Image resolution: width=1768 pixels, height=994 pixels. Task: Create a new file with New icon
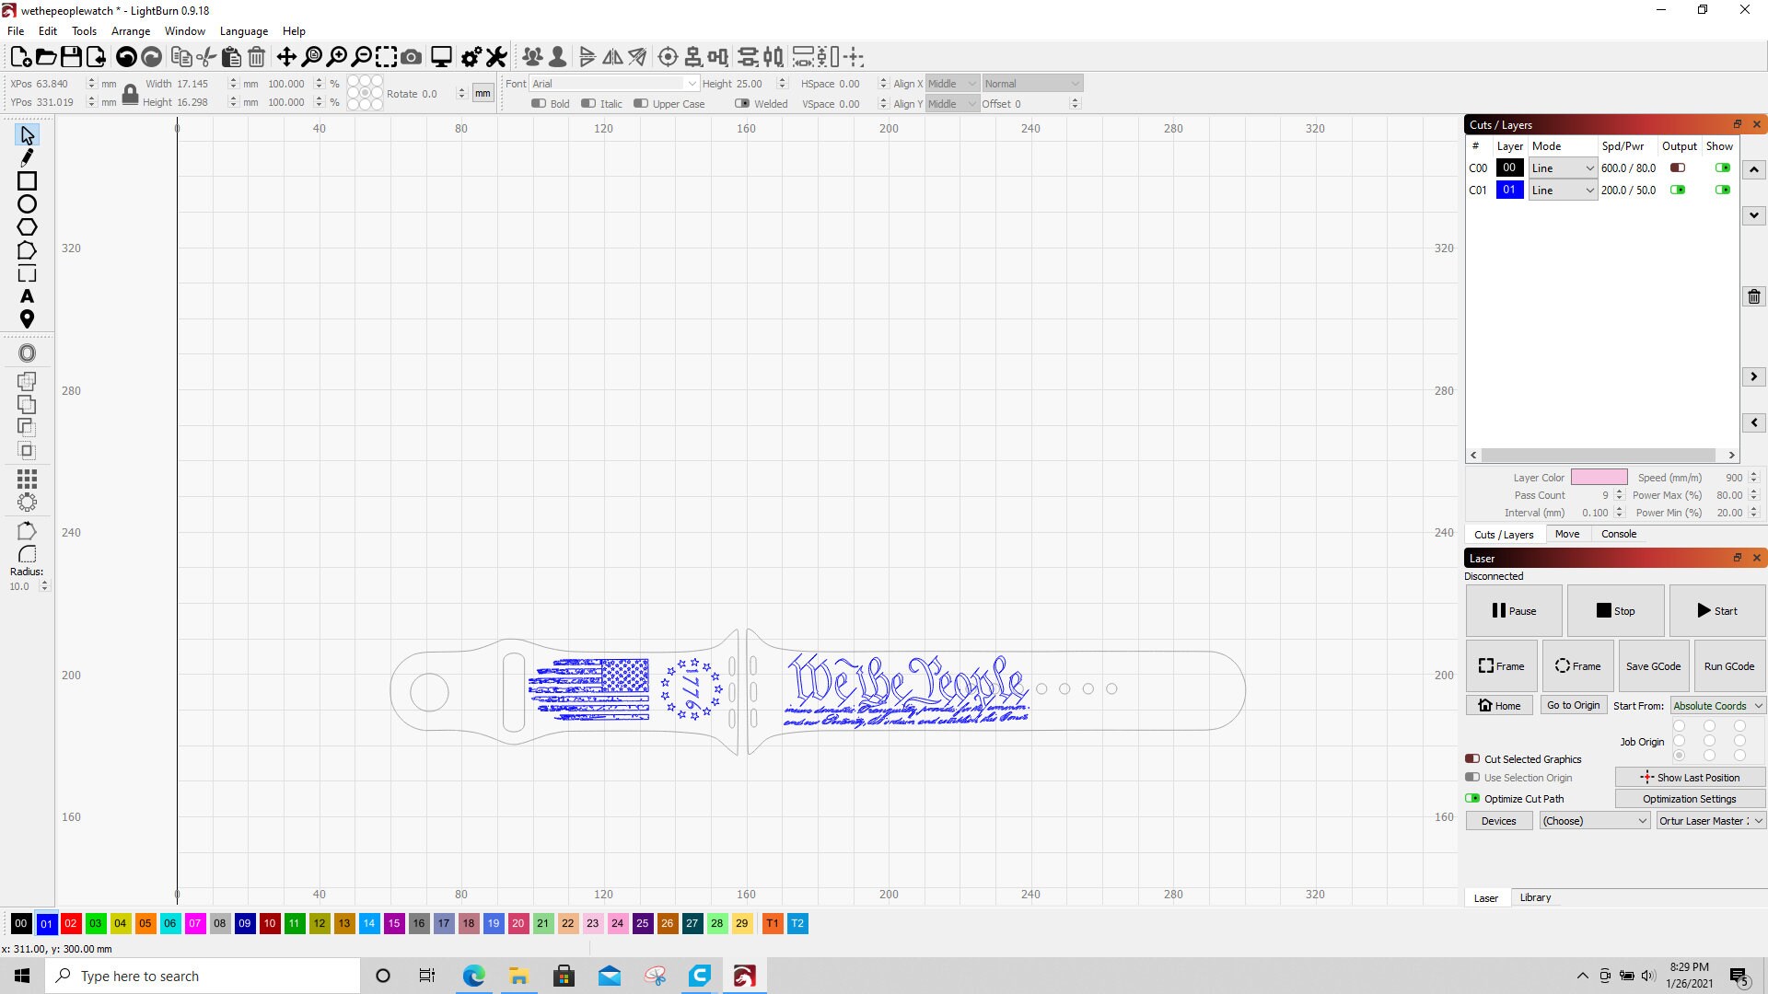tap(20, 57)
